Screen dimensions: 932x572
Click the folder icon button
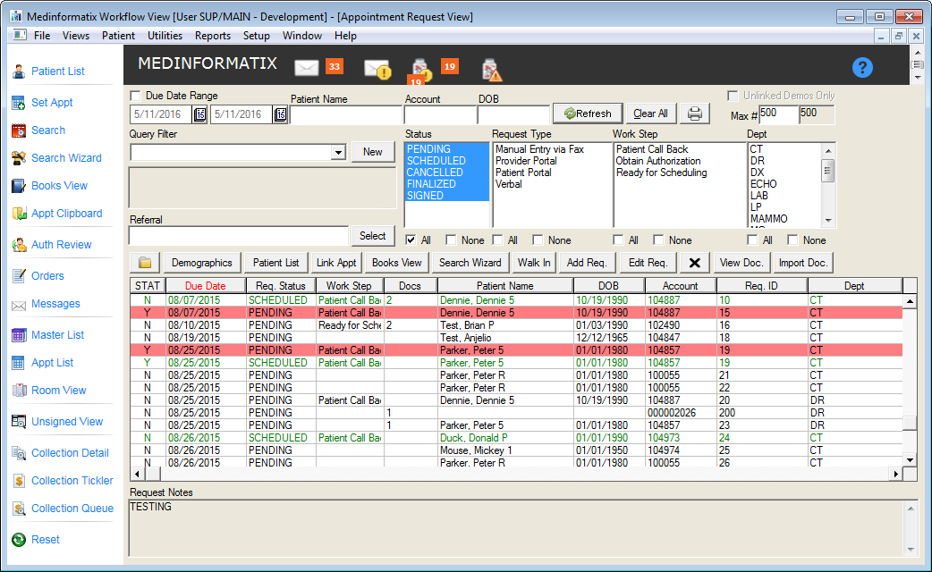145,263
